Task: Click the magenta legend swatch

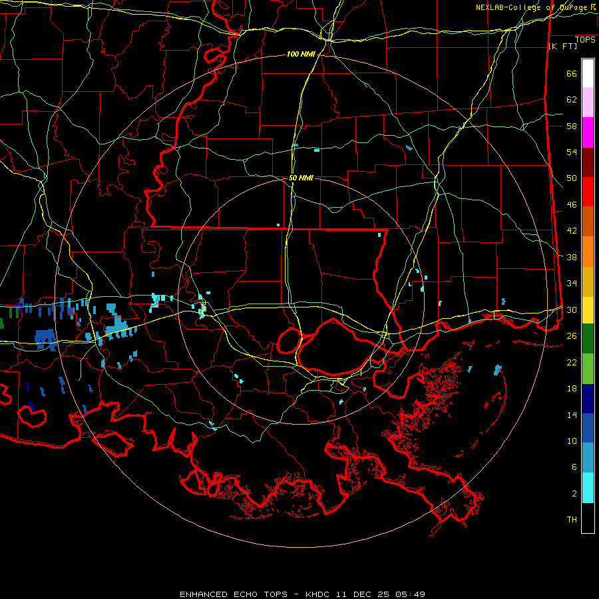Action: pos(588,132)
